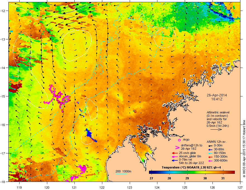This screenshot has width=246, height=190.
Task: Click the magenta slocum_glider 0m legend arrow
Action: (175, 156)
